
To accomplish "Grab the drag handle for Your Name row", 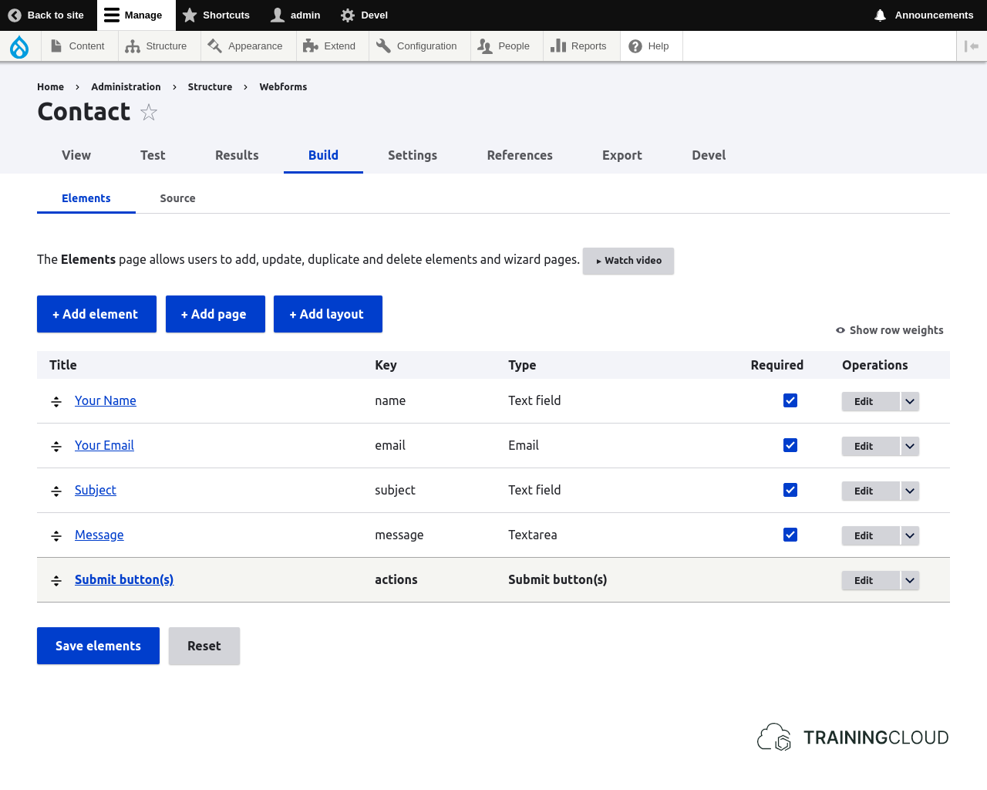I will [56, 402].
